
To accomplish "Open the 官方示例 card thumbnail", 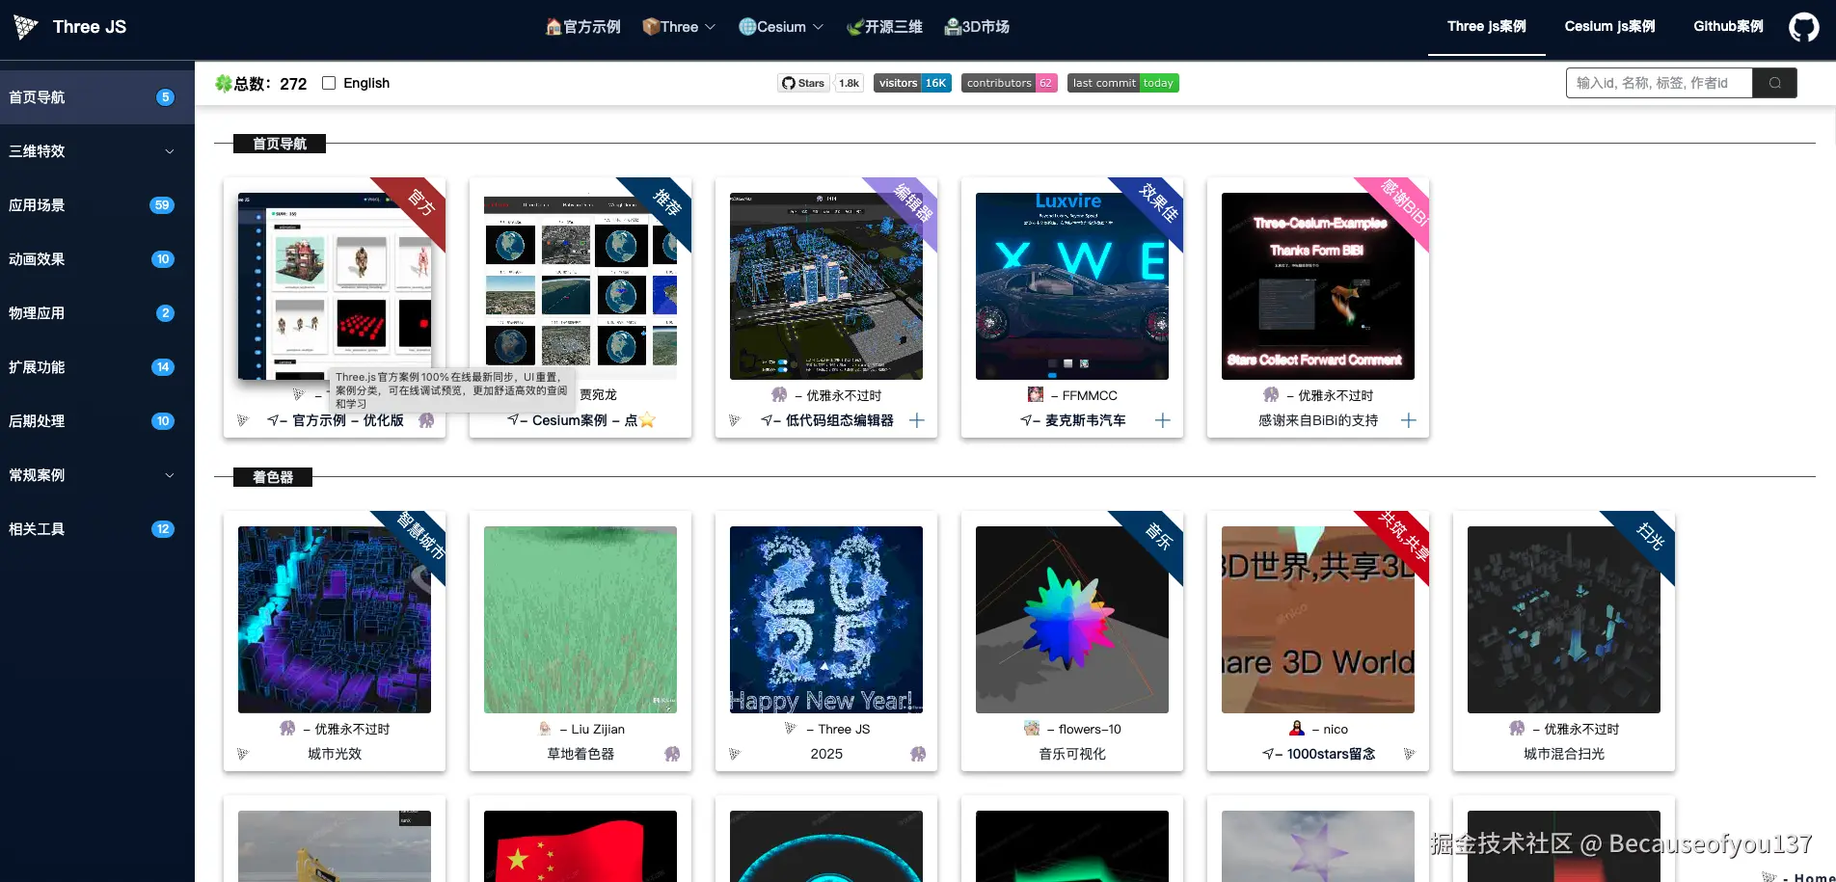I will (x=335, y=286).
